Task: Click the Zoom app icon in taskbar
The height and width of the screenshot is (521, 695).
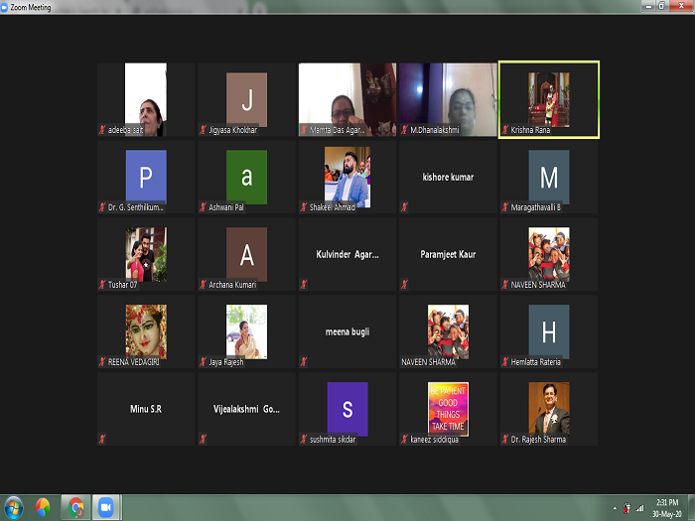Action: tap(106, 508)
